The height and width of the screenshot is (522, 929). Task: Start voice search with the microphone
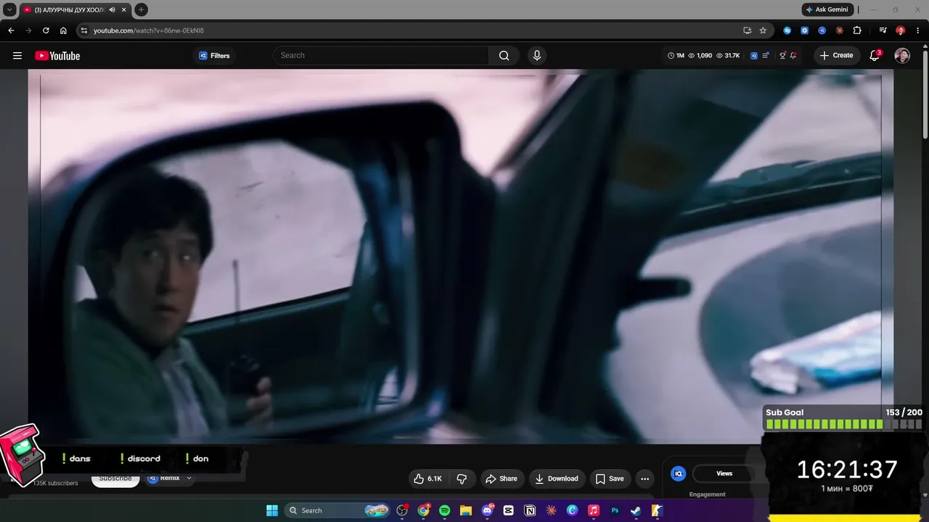click(x=536, y=56)
